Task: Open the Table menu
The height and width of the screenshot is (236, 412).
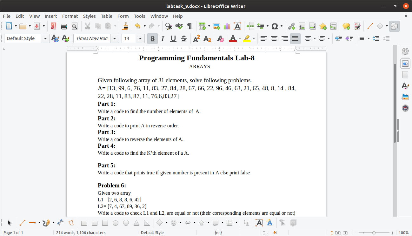Action: (x=106, y=16)
